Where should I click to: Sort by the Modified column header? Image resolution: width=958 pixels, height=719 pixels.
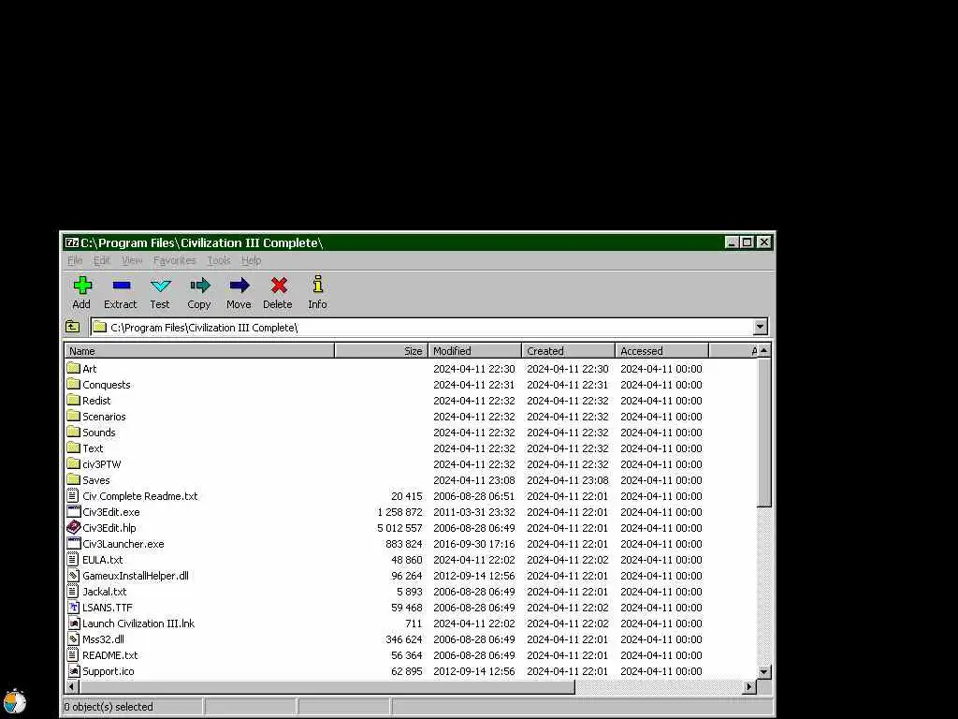click(474, 351)
